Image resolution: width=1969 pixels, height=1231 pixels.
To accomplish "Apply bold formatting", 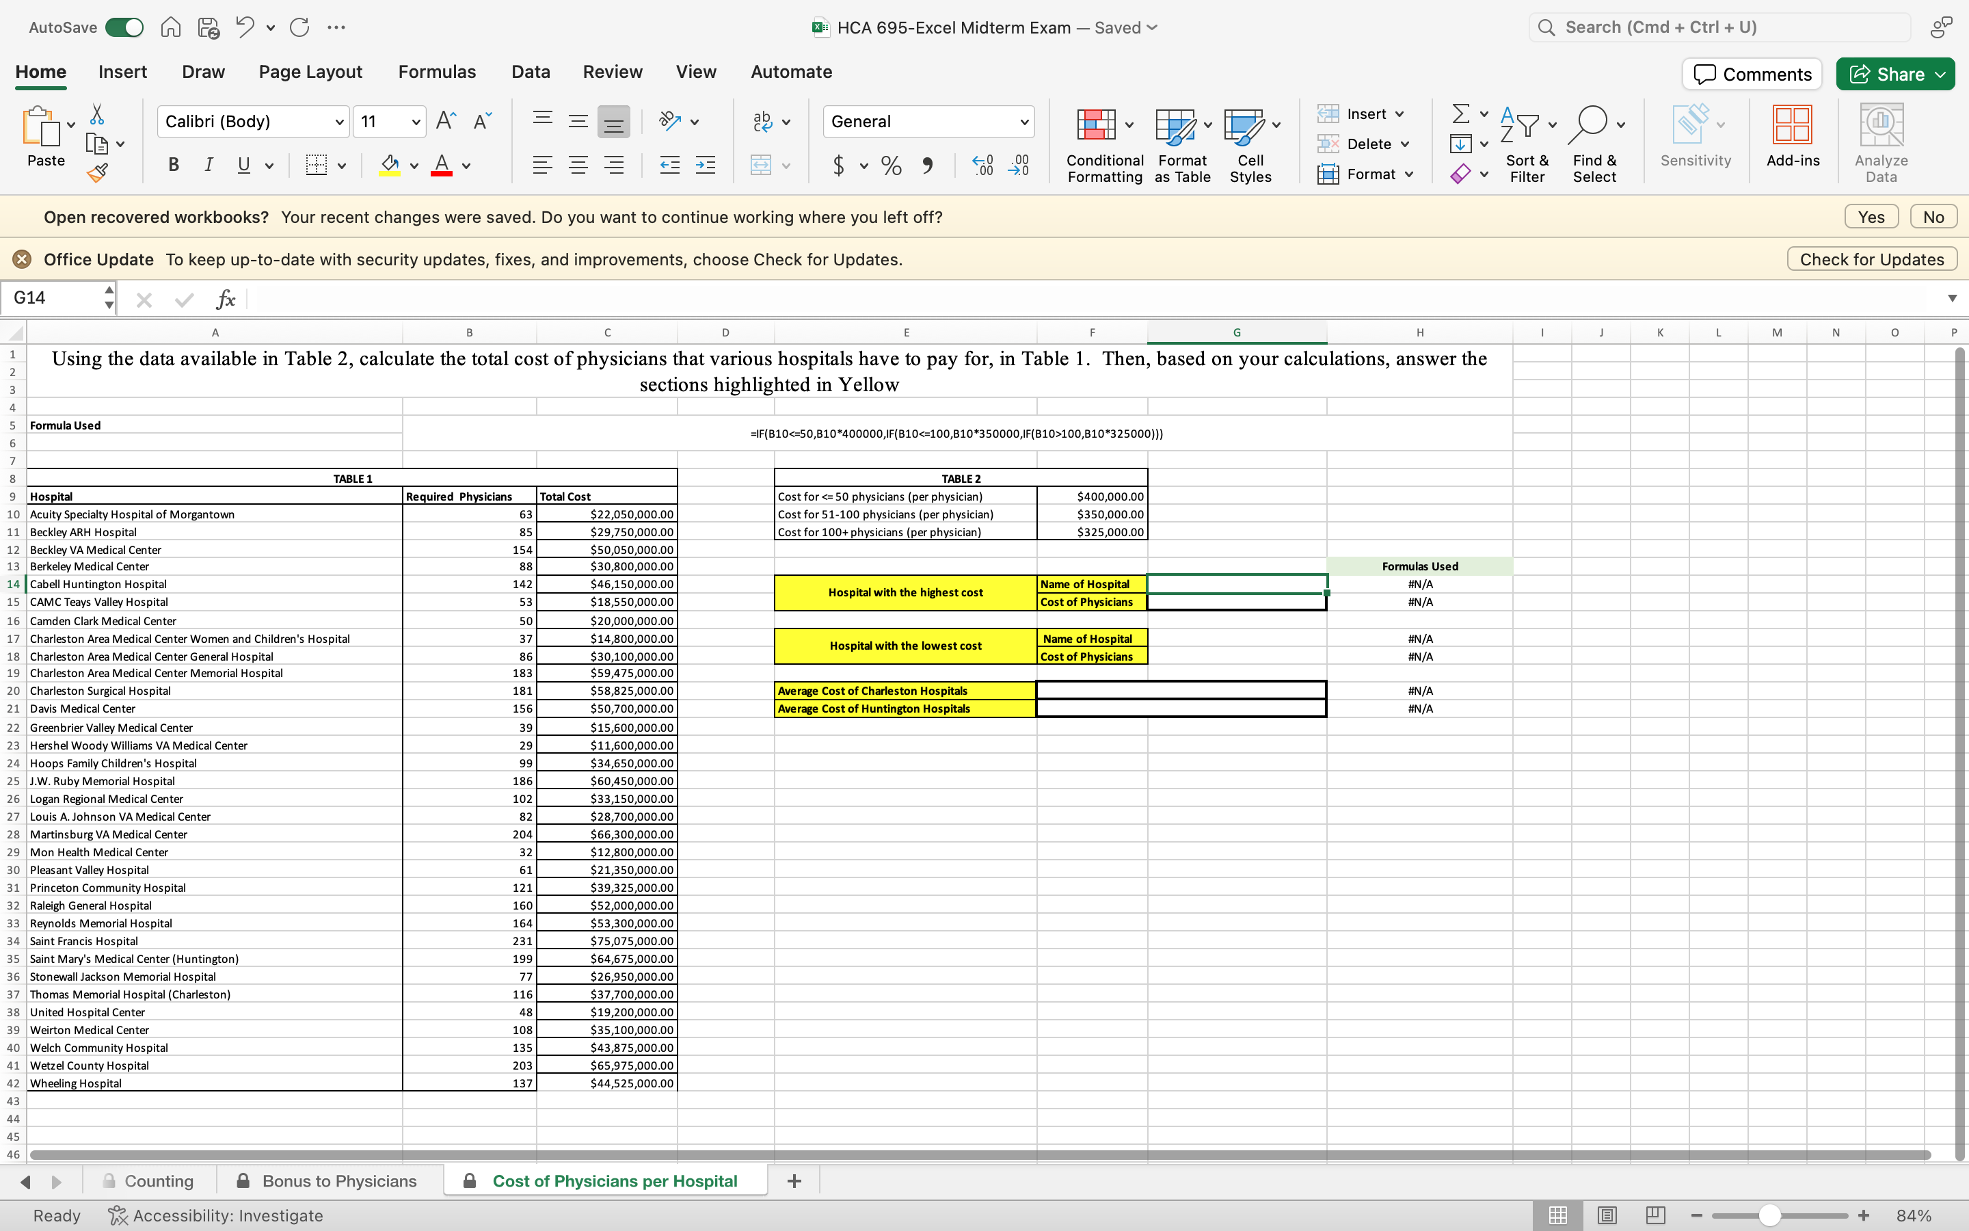I will [x=173, y=166].
